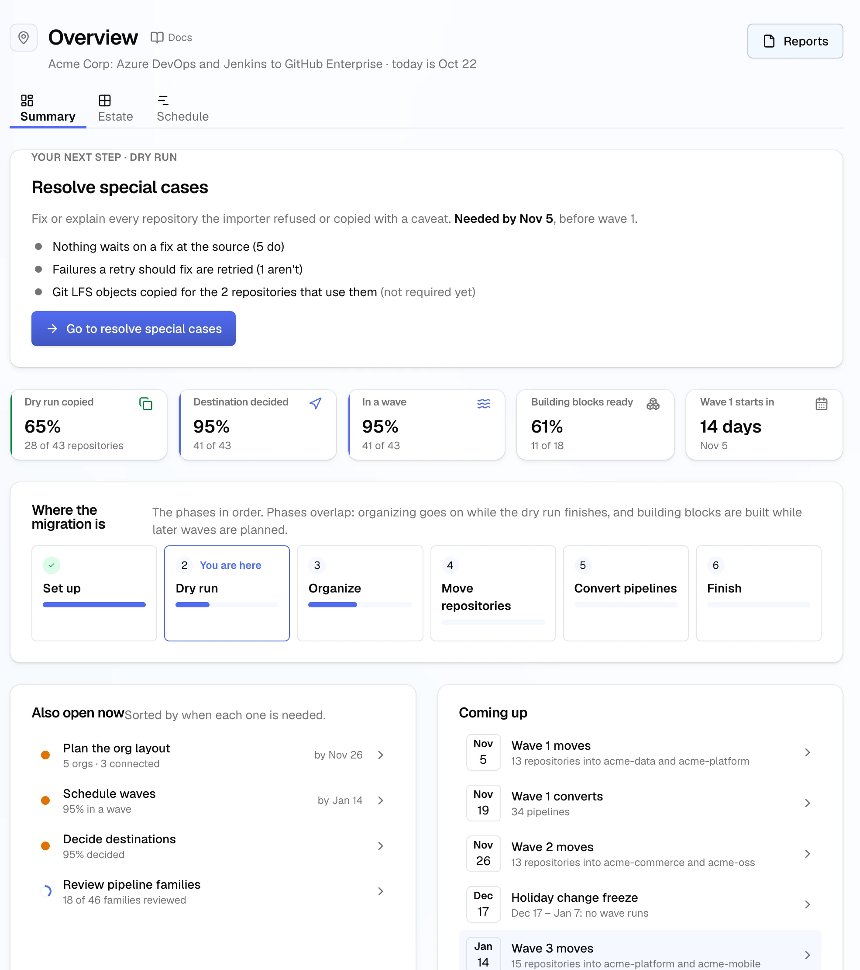Screen dimensions: 860x970
Task: Click the Nov 5 date badge
Action: pos(483,753)
